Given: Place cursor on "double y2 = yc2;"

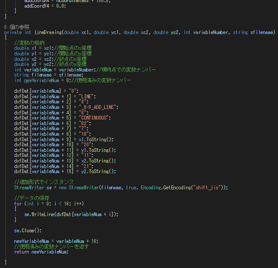Looking at the screenshot, I should 34,64.
